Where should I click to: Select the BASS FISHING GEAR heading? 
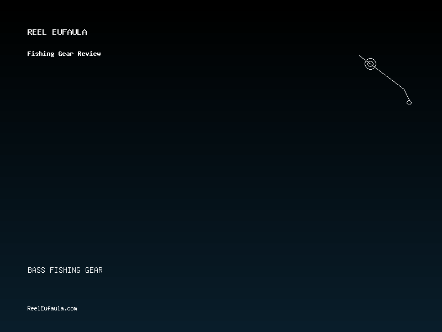click(x=65, y=271)
